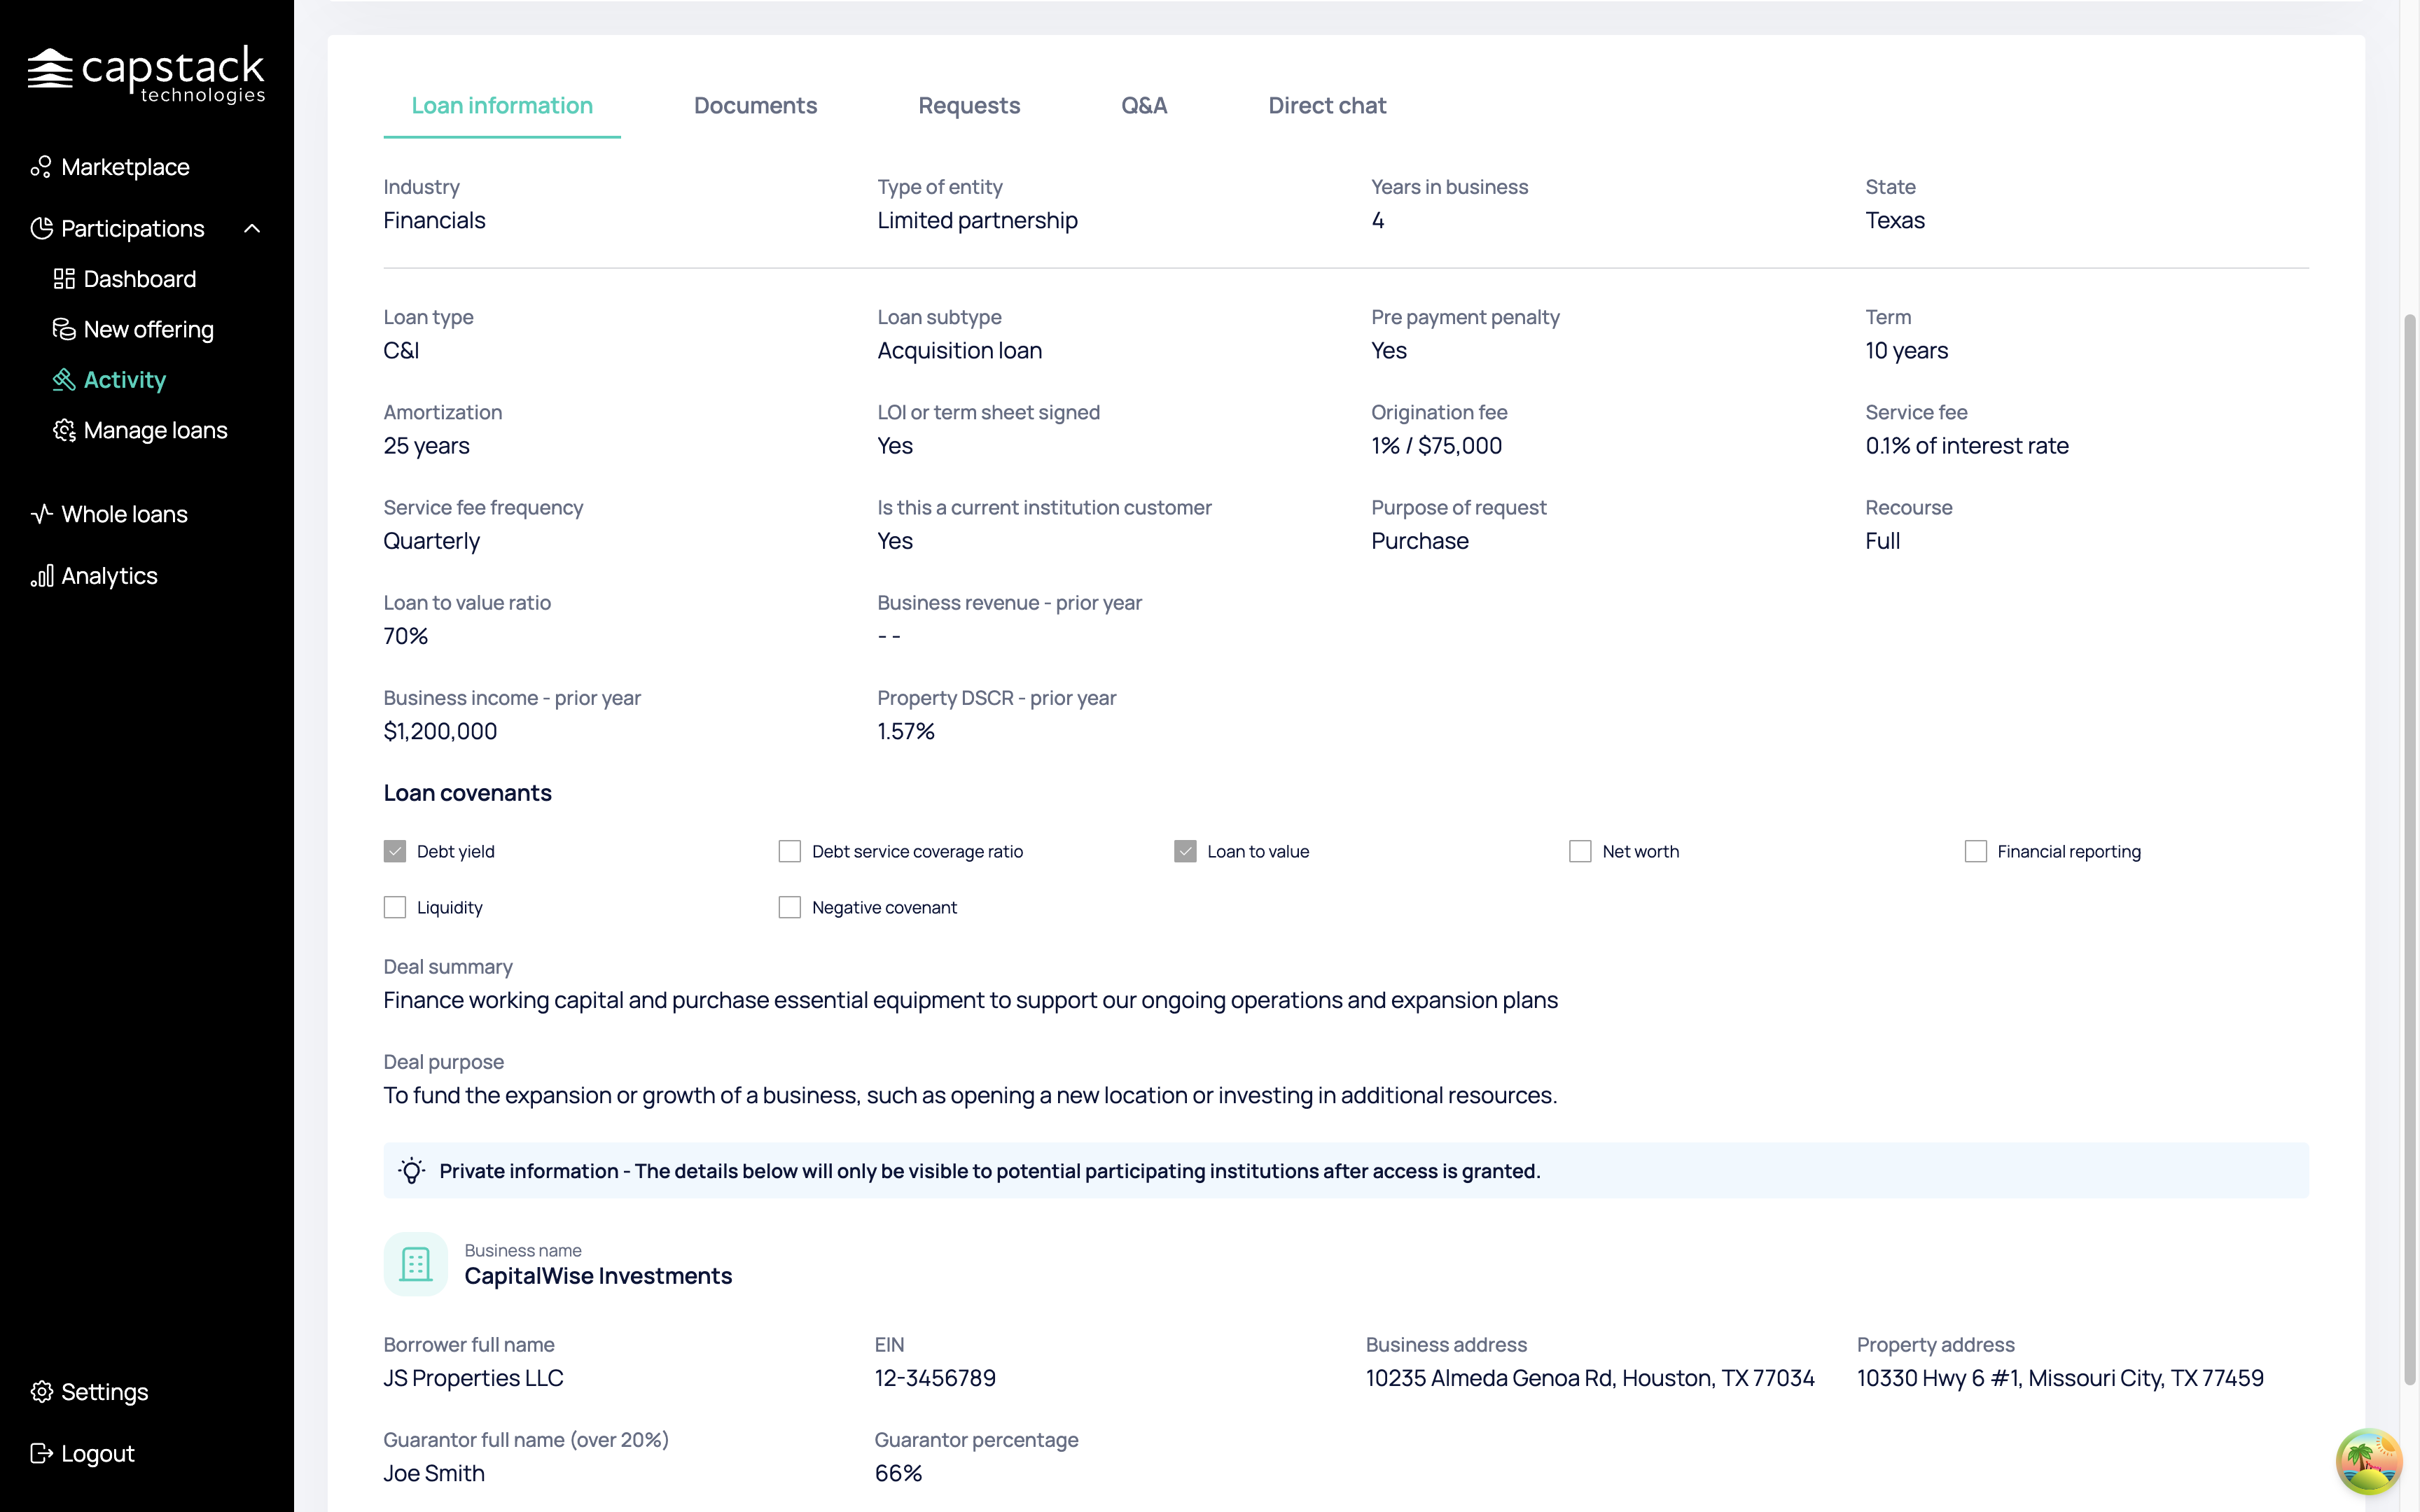This screenshot has width=2420, height=1512.
Task: Collapse the Participations menu chevron
Action: coord(252,229)
